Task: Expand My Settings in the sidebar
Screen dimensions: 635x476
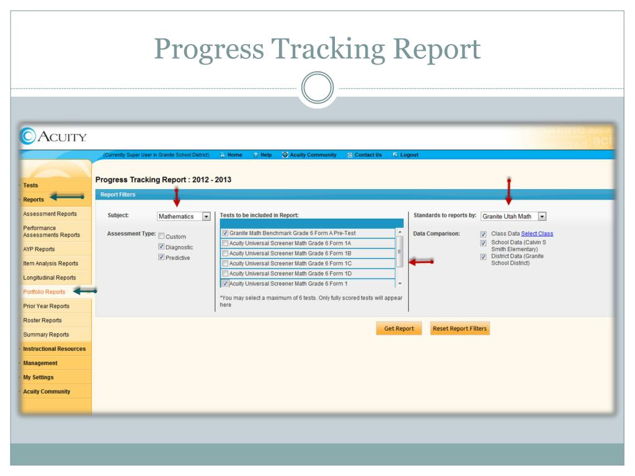Action: (38, 377)
